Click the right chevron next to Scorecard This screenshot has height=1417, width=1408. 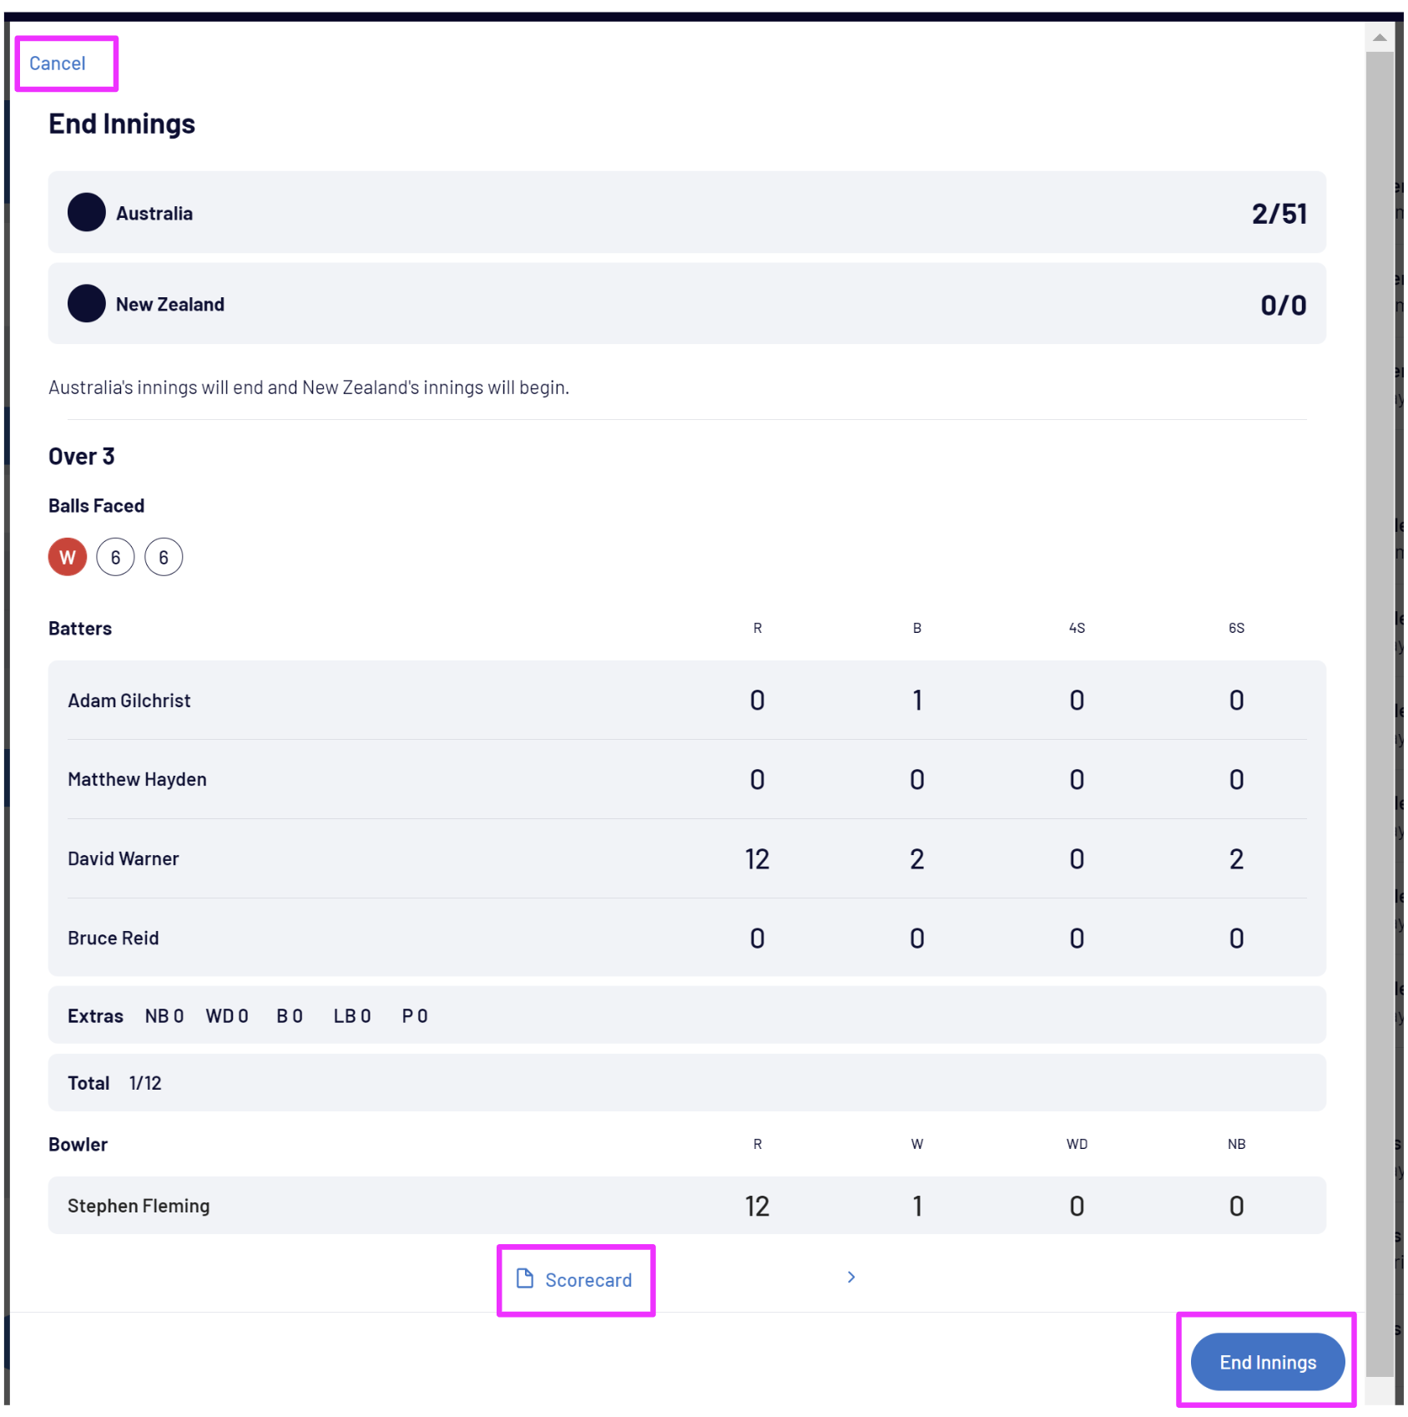(850, 1278)
